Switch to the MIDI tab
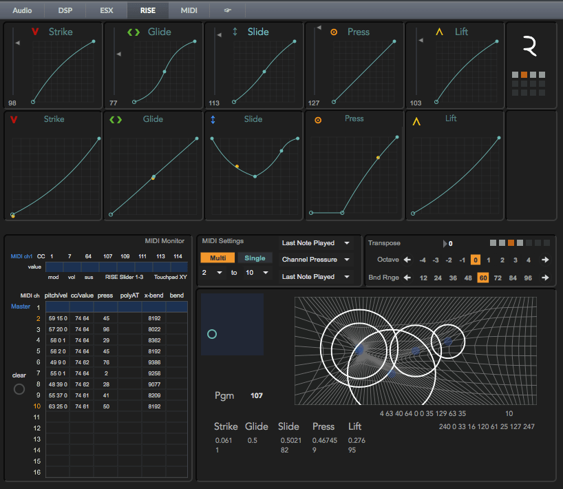This screenshot has height=489, width=563. click(189, 10)
